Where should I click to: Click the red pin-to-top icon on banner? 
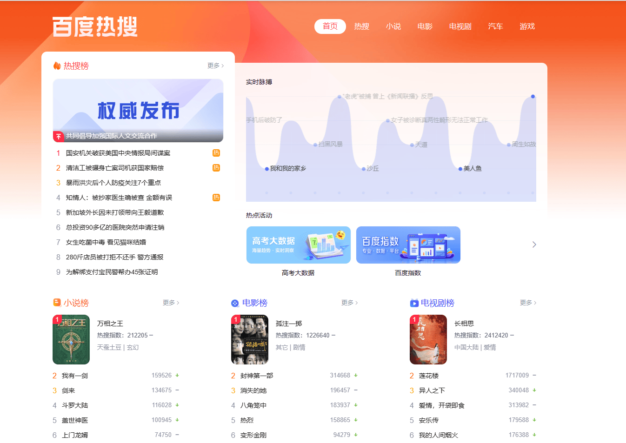(58, 136)
